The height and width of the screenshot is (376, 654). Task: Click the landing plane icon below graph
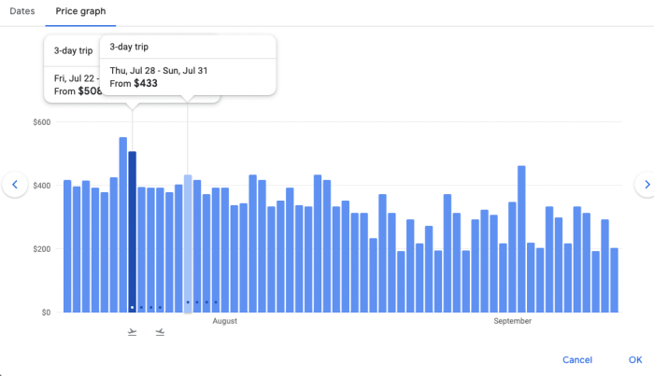click(x=161, y=331)
